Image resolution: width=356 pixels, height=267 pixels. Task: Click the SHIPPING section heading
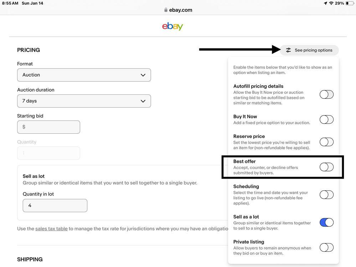click(30, 259)
